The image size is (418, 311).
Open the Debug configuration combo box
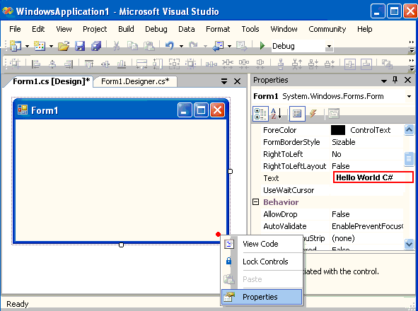(302, 46)
